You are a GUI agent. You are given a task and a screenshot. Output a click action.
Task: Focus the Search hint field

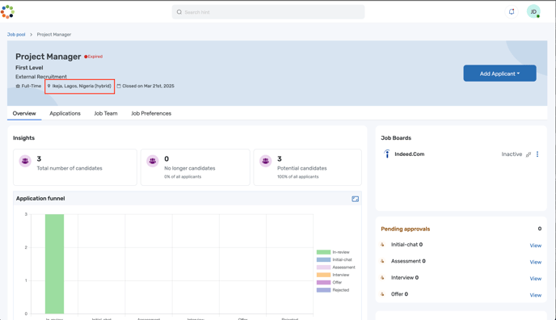tap(268, 12)
